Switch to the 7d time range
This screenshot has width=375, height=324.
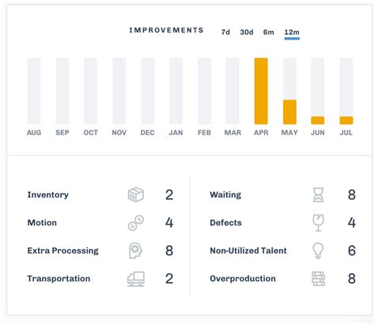click(x=225, y=32)
